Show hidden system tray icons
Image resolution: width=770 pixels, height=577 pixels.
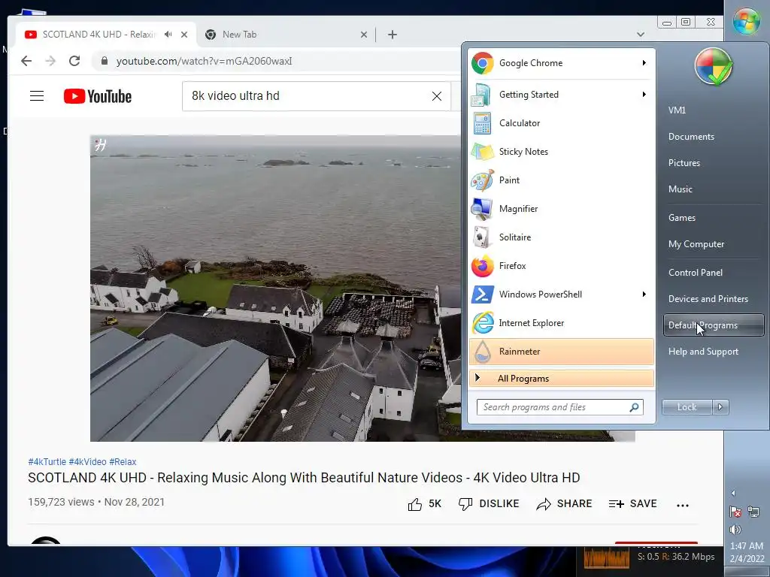[x=733, y=493]
